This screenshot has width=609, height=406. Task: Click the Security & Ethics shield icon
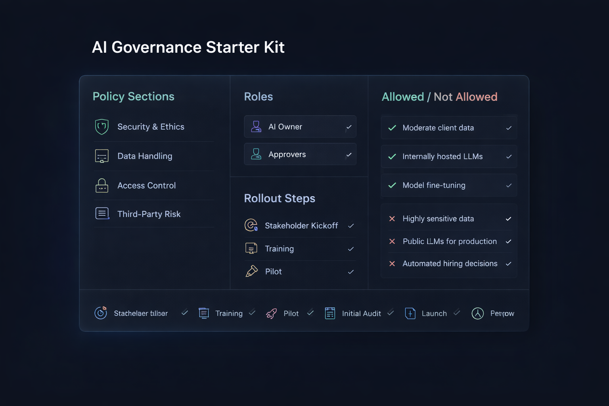102,127
